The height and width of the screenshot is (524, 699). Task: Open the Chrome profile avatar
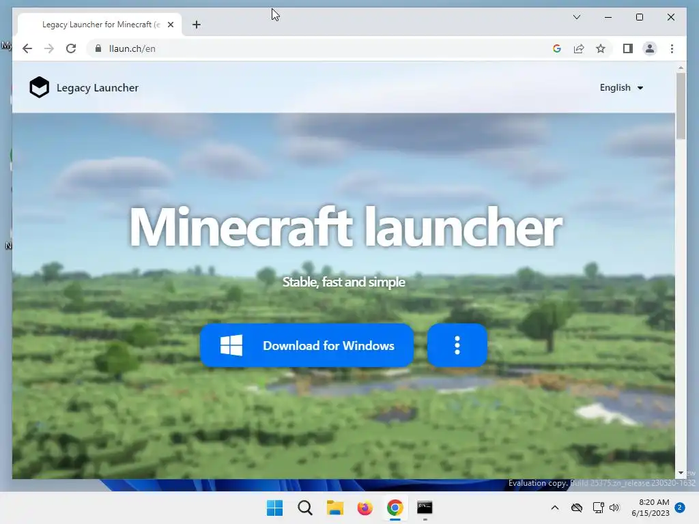pos(650,48)
